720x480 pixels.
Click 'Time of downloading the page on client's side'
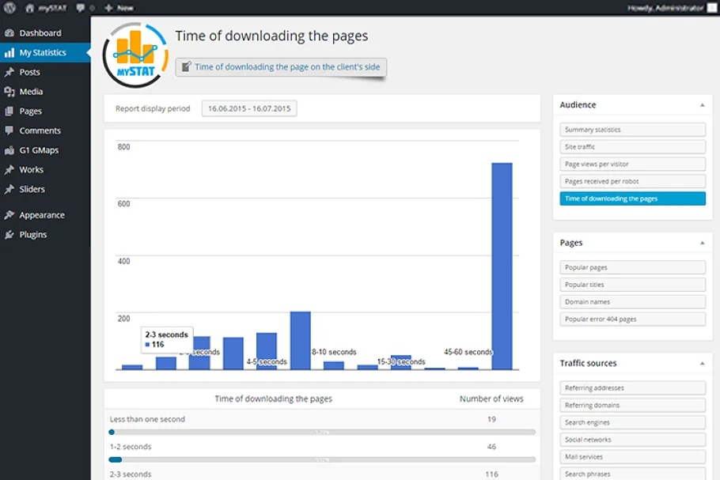point(281,67)
